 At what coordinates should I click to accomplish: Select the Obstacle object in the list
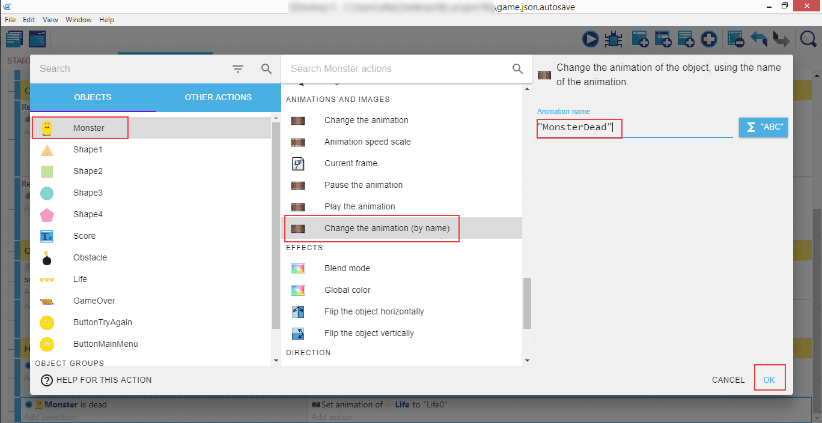90,257
